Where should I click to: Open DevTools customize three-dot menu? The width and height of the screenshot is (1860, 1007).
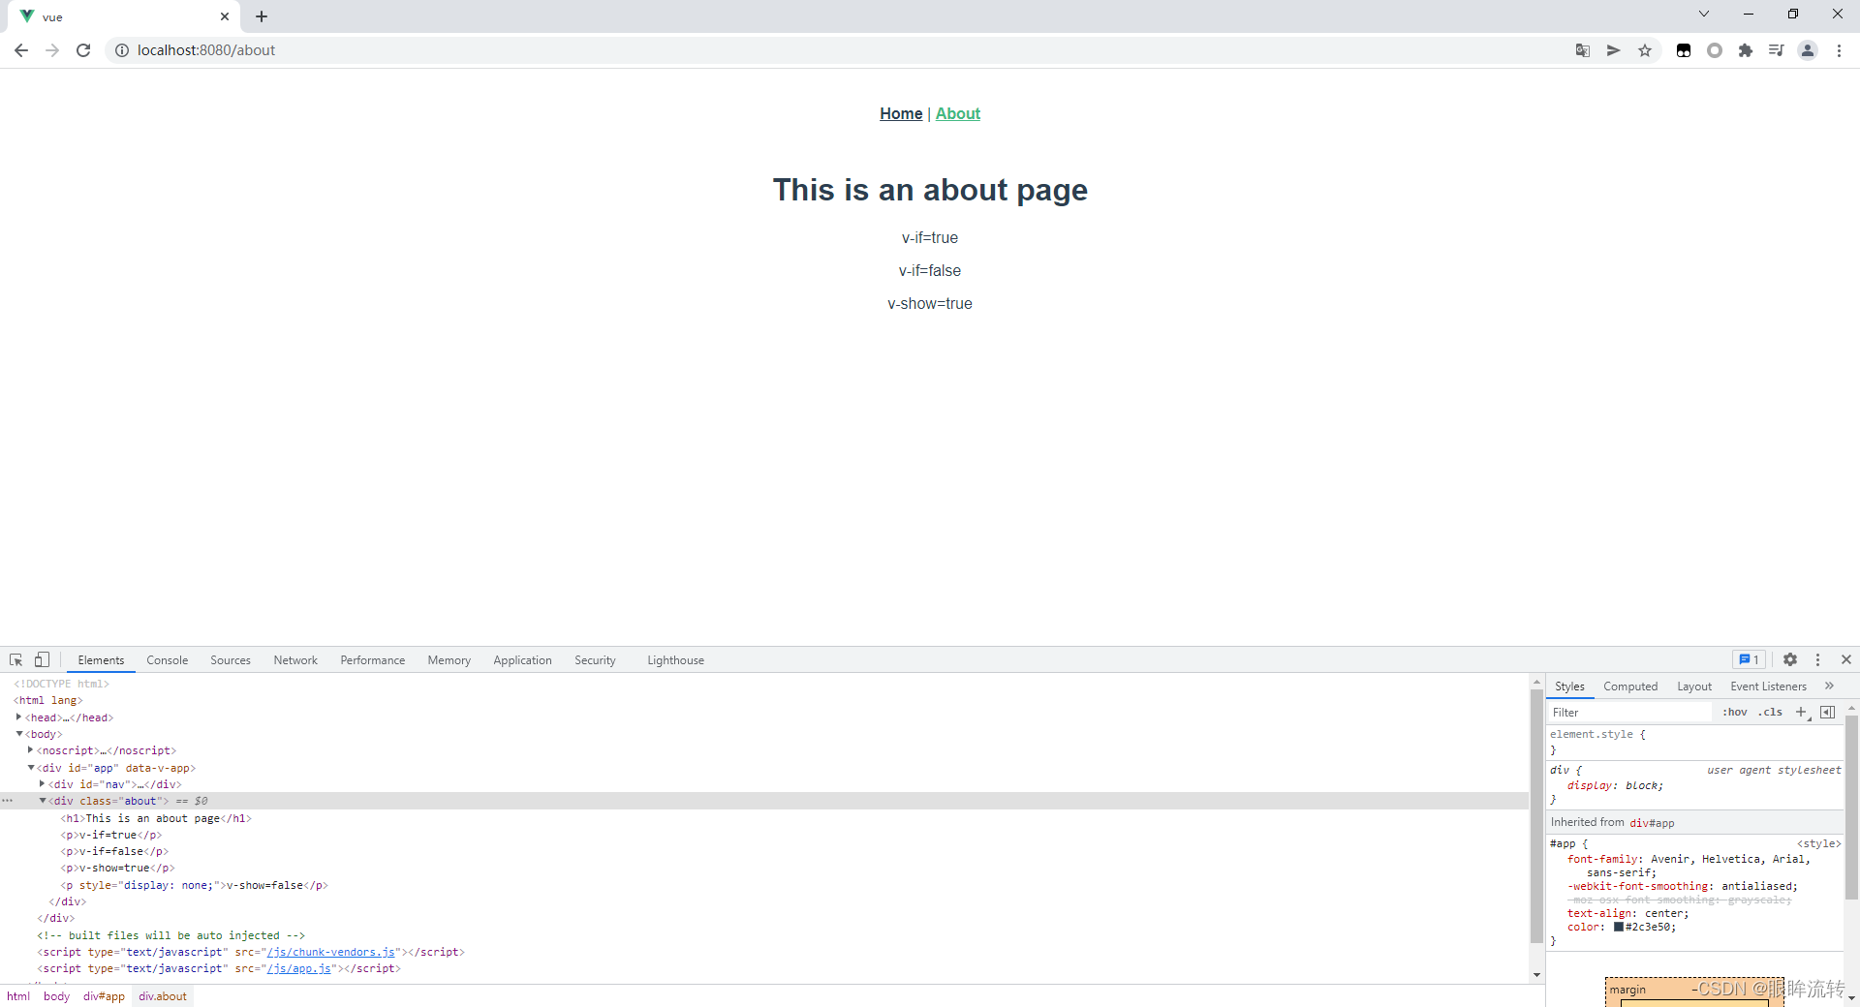pos(1818,659)
